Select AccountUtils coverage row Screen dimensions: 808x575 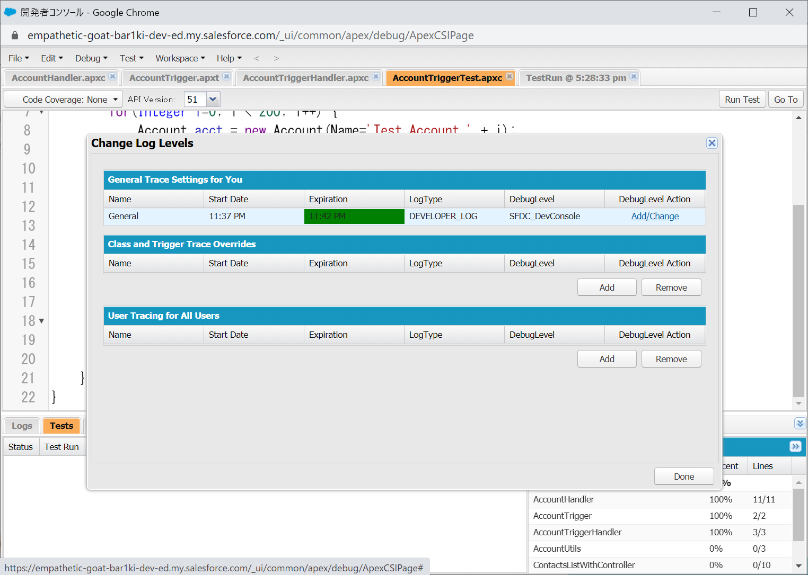[x=660, y=549]
